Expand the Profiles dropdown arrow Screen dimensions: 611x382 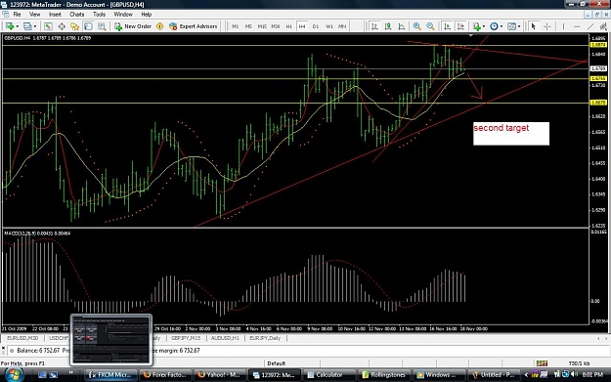pos(35,26)
